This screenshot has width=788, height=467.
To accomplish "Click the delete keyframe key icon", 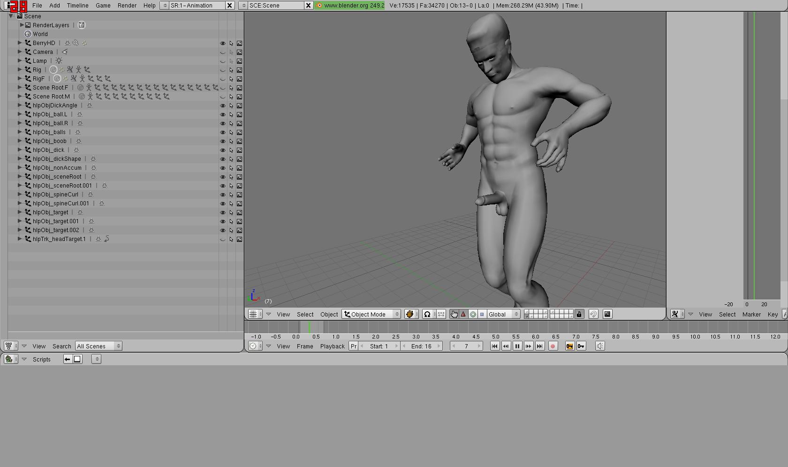I will 581,346.
